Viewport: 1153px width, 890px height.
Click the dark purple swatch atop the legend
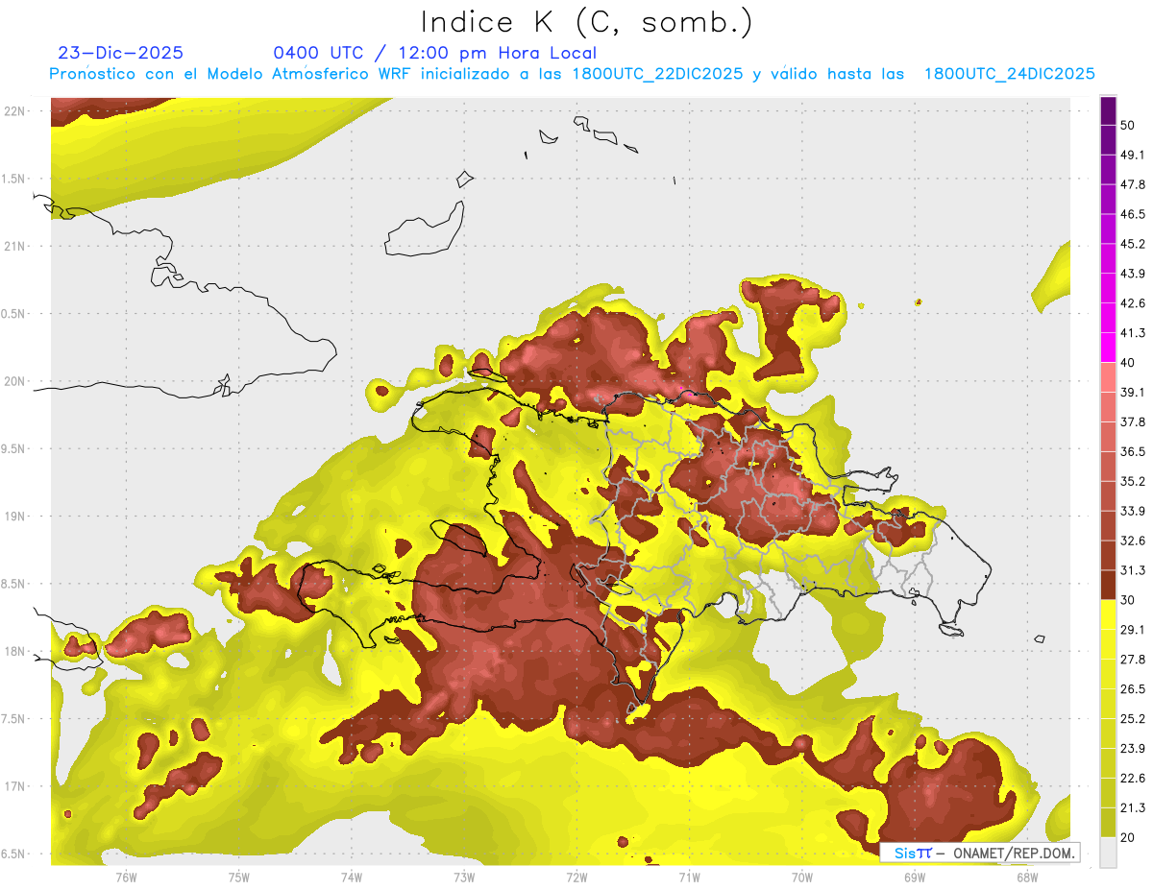(1109, 112)
